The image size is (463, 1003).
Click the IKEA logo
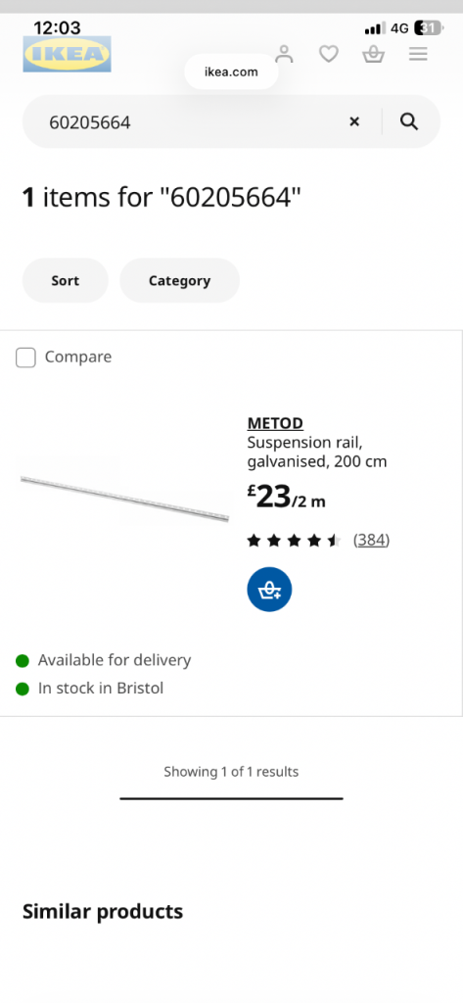click(x=68, y=54)
